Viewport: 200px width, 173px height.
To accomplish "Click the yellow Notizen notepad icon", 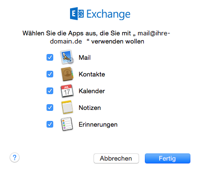I will point(67,107).
